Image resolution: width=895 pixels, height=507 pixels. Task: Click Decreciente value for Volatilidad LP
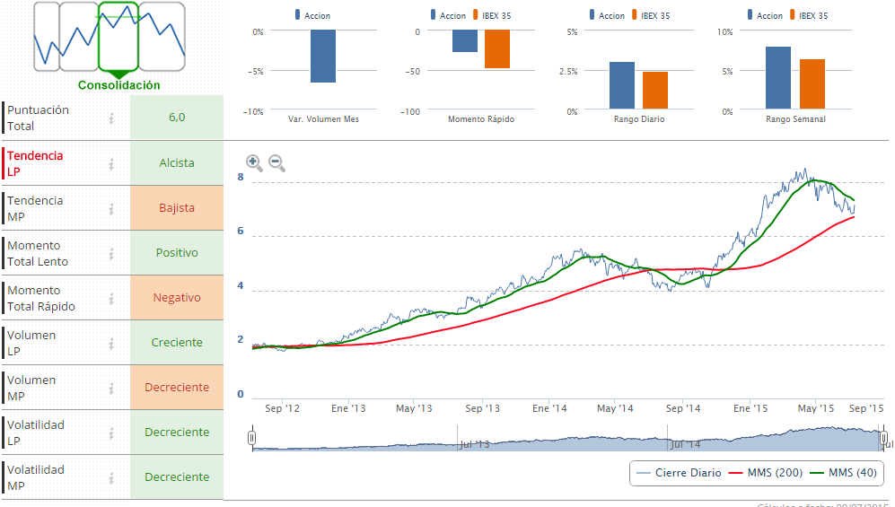tap(177, 433)
